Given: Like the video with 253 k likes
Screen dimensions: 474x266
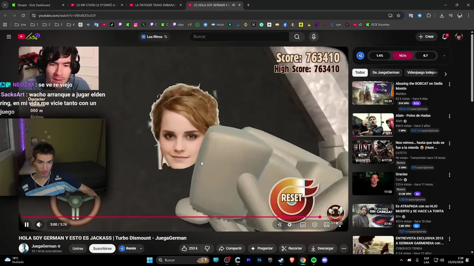Looking at the screenshot, I should point(190,248).
